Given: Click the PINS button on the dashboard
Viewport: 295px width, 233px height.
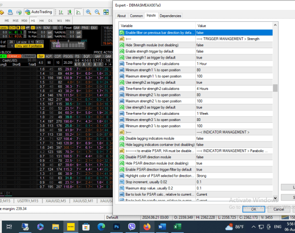Looking at the screenshot, I should (85, 28).
